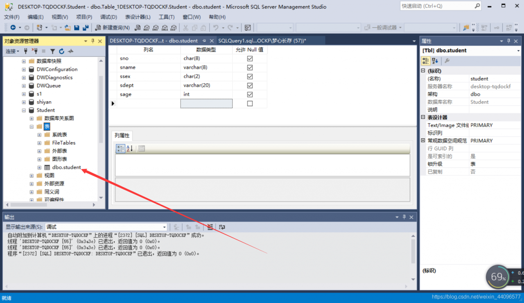Toggle Allow Null checkbox in empty new row
Screen dimensions: 524x303
point(250,104)
